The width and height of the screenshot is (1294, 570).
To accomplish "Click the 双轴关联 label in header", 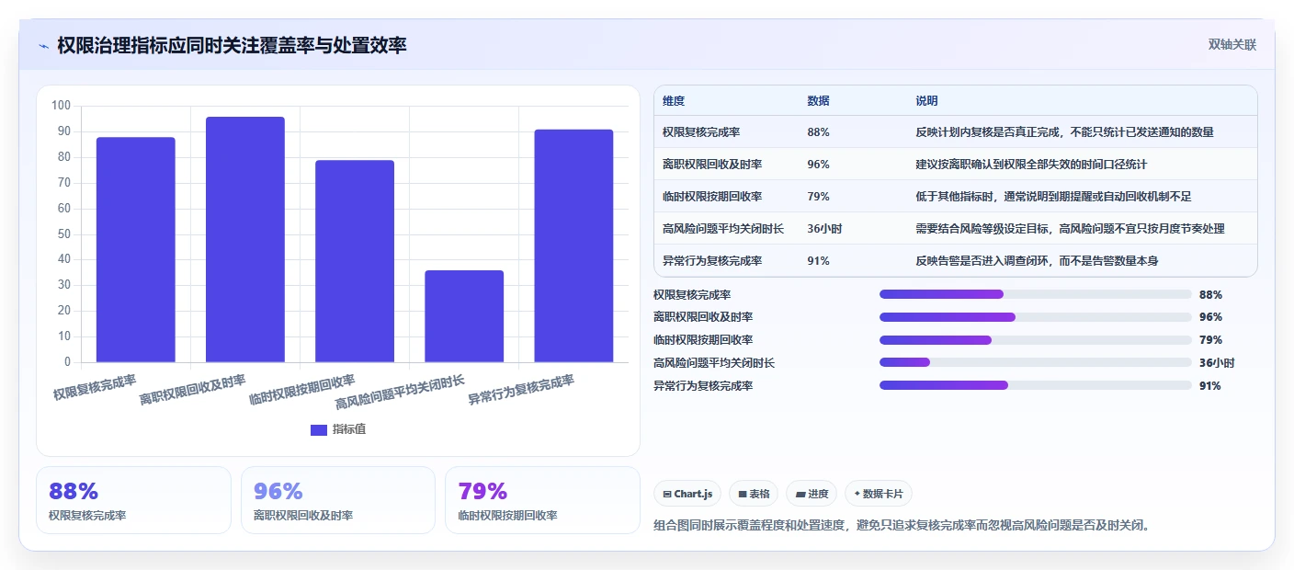I will 1232,44.
